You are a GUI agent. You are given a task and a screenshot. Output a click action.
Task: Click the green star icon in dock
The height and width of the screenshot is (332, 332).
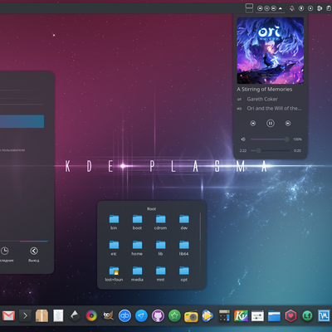(x=174, y=315)
